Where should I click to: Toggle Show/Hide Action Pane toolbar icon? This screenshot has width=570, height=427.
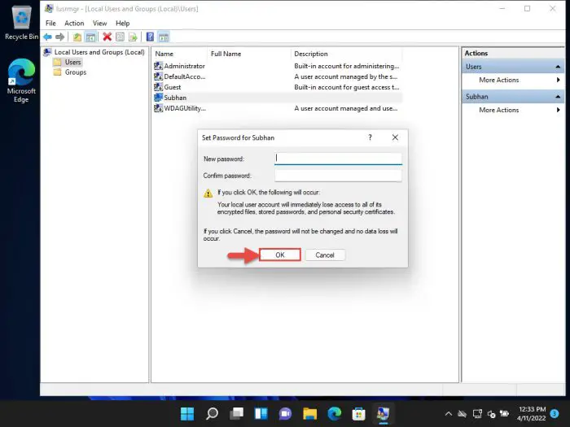164,37
